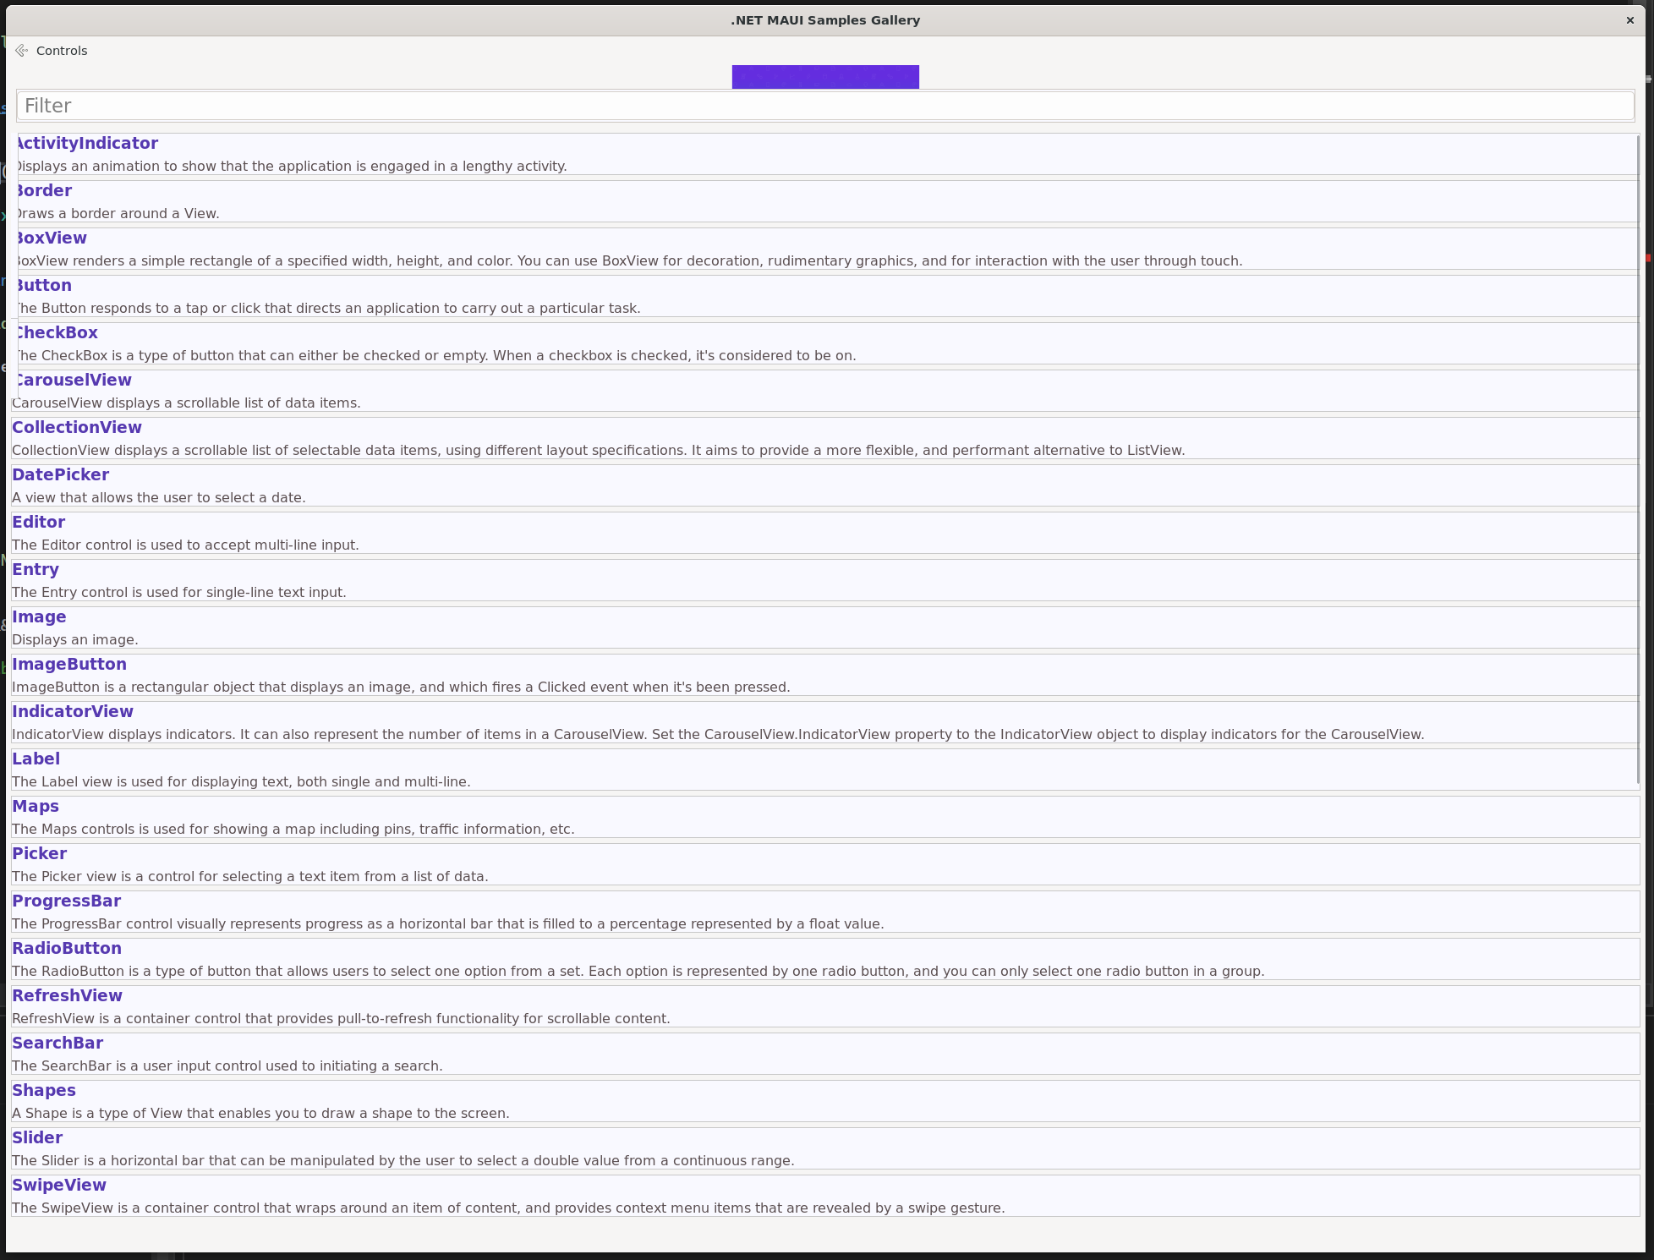This screenshot has height=1260, width=1654.
Task: Click the list's vertical scrollbar
Action: (1638, 457)
